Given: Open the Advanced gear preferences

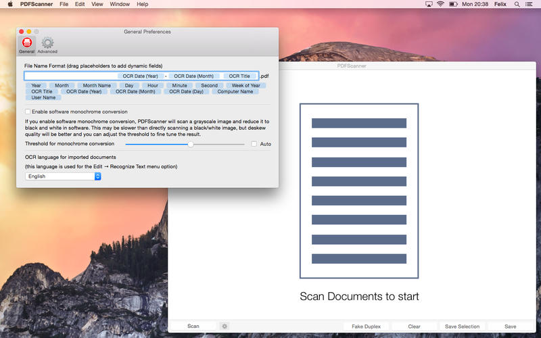Looking at the screenshot, I should (x=47, y=44).
